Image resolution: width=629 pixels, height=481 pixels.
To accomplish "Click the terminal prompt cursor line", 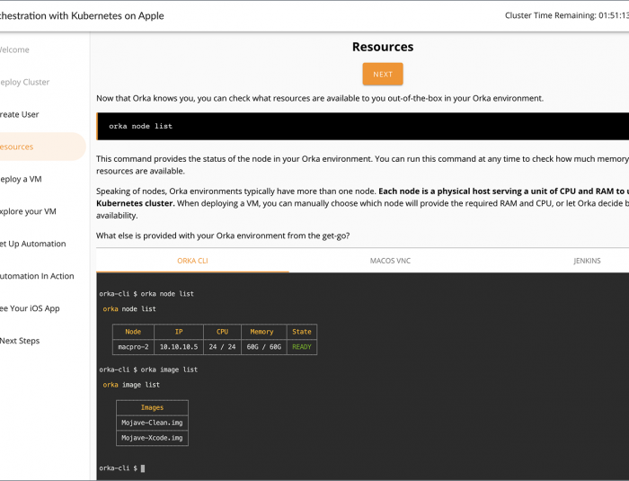I will (x=122, y=468).
